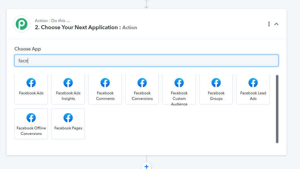
Task: Add a new step with plus button
Action: pos(146,166)
